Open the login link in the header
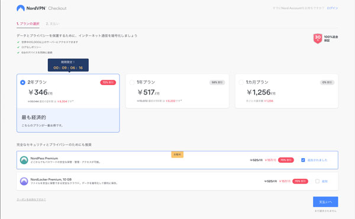This screenshot has height=219, width=355. (x=332, y=8)
